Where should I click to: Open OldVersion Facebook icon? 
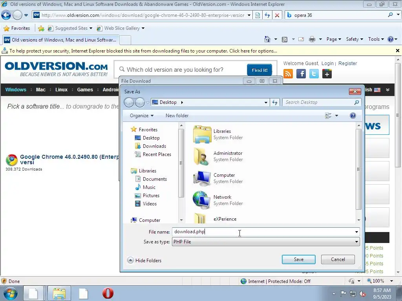(x=301, y=74)
